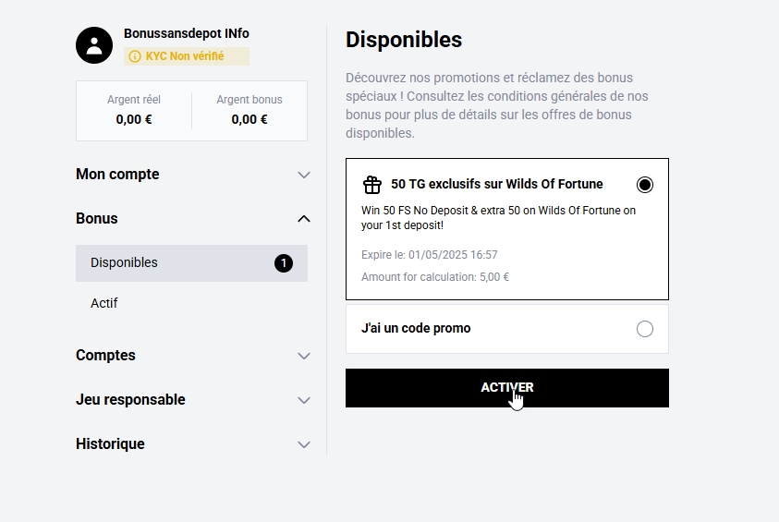This screenshot has height=522, width=779.
Task: Click the Mon compte heading
Action: [x=117, y=175]
